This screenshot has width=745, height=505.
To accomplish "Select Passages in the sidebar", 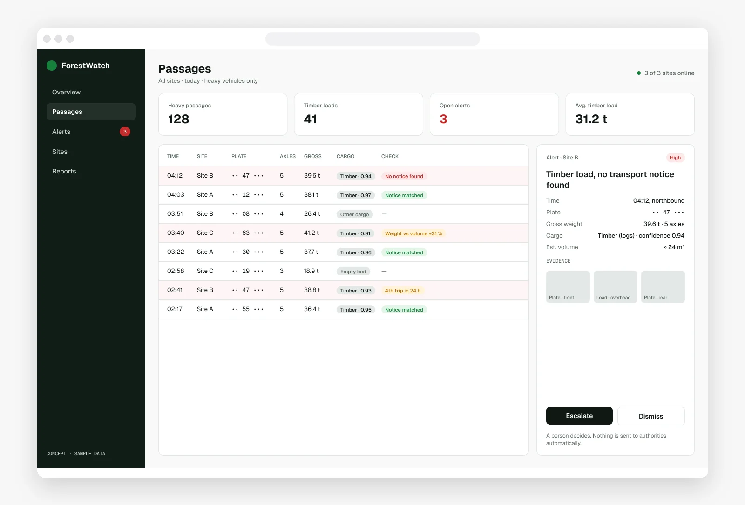I will 91,112.
